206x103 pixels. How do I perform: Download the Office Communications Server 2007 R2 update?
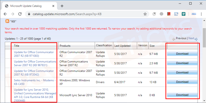pos(182,63)
